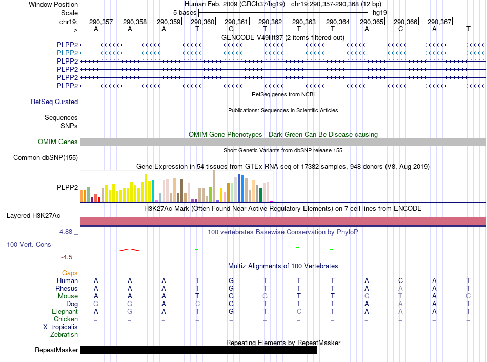Click the C base in the sequence row
The width and height of the screenshot is (487, 362).
[401, 29]
